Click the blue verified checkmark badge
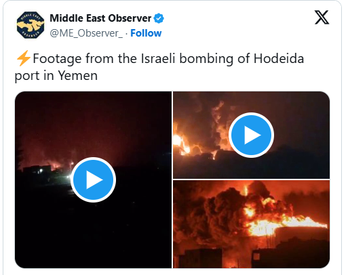Image resolution: width=348 pixels, height=275 pixels. pos(159,18)
